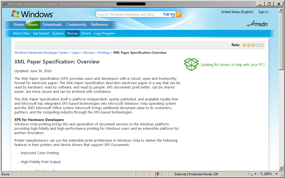This screenshot has height=178, width=285.
Task: Click the 'High-Fidelity Print Output' bullet item
Action: click(41, 162)
